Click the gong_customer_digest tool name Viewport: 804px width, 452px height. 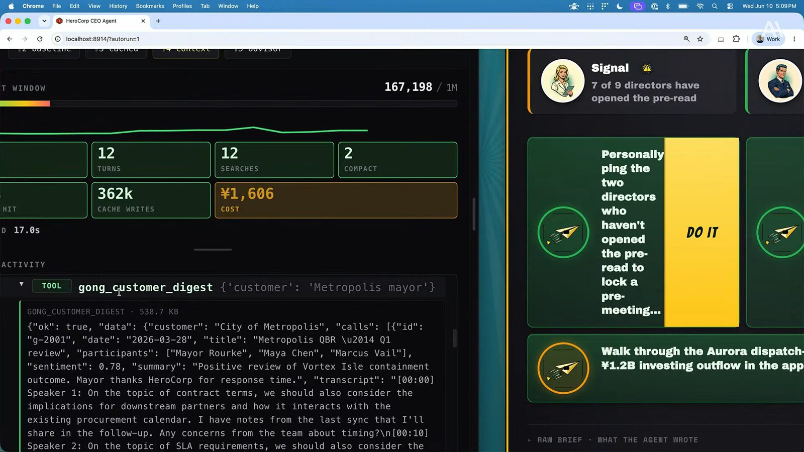pyautogui.click(x=145, y=287)
